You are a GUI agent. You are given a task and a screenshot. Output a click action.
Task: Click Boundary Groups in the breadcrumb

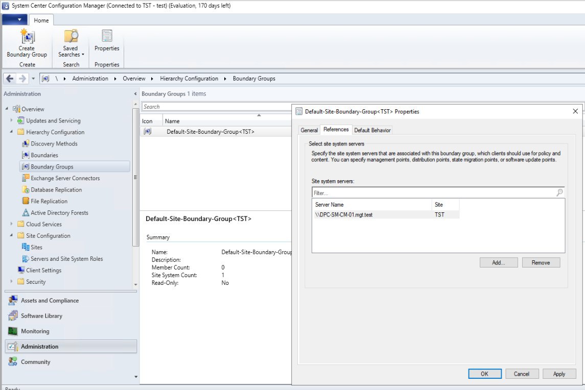(x=254, y=79)
